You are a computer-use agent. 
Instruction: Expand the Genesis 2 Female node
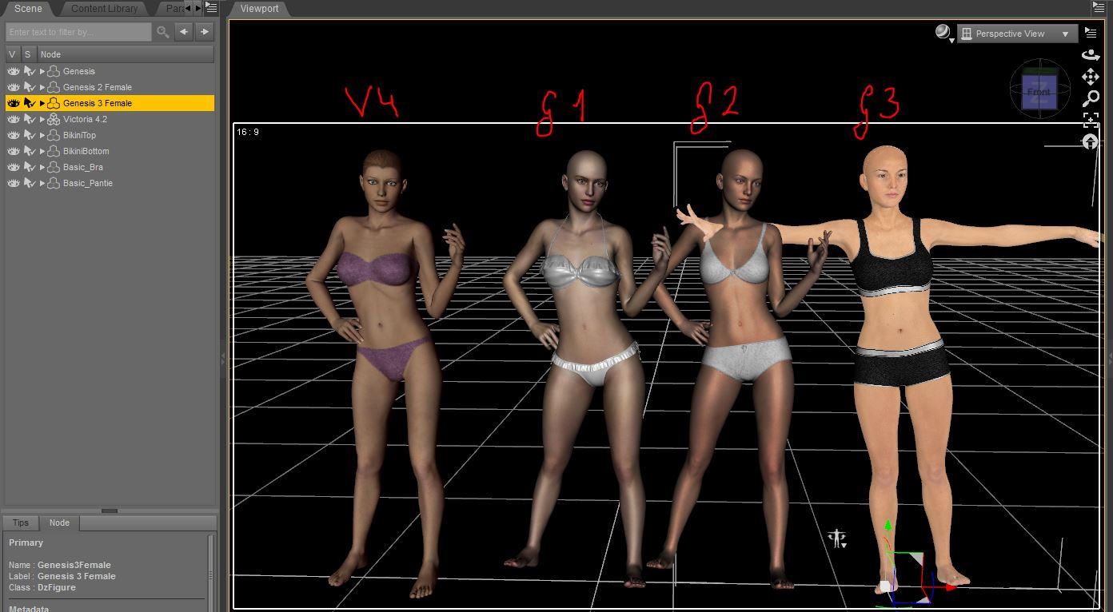[x=42, y=87]
